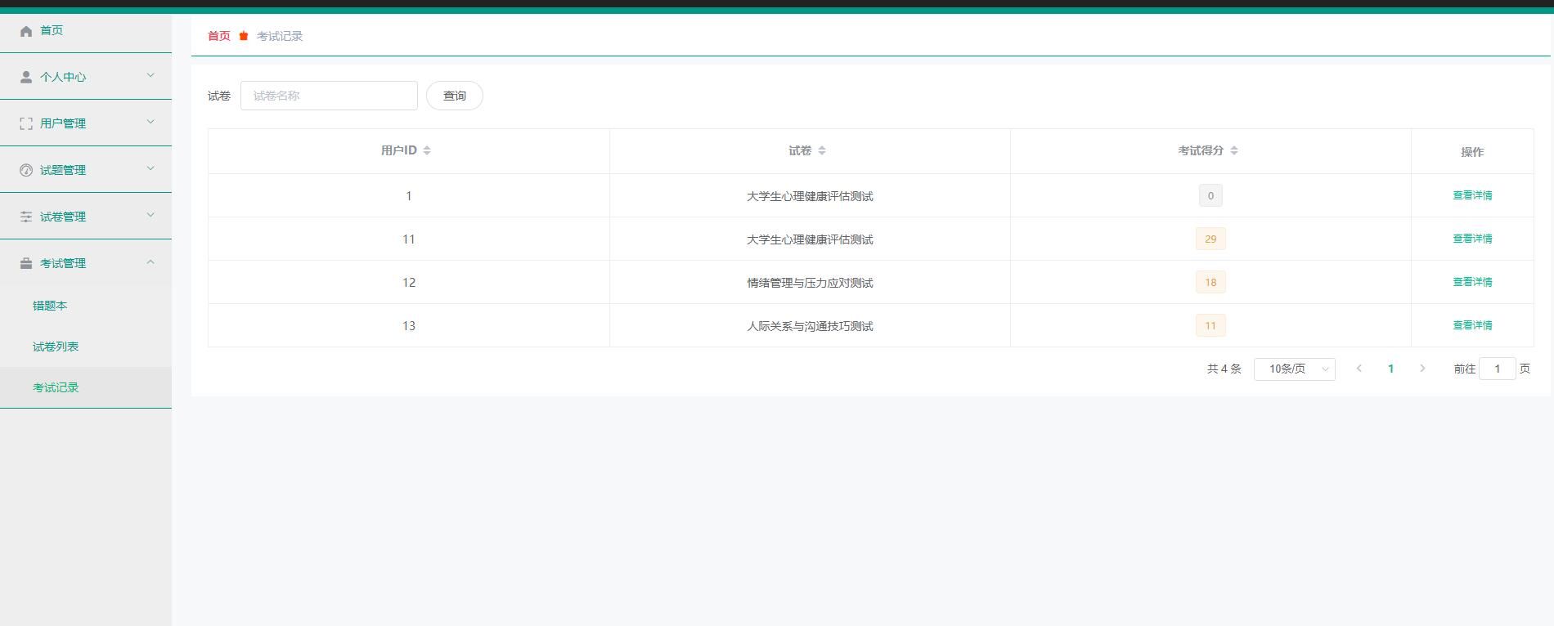Sort table by 用户ID column arrows
1554x626 pixels.
point(427,150)
